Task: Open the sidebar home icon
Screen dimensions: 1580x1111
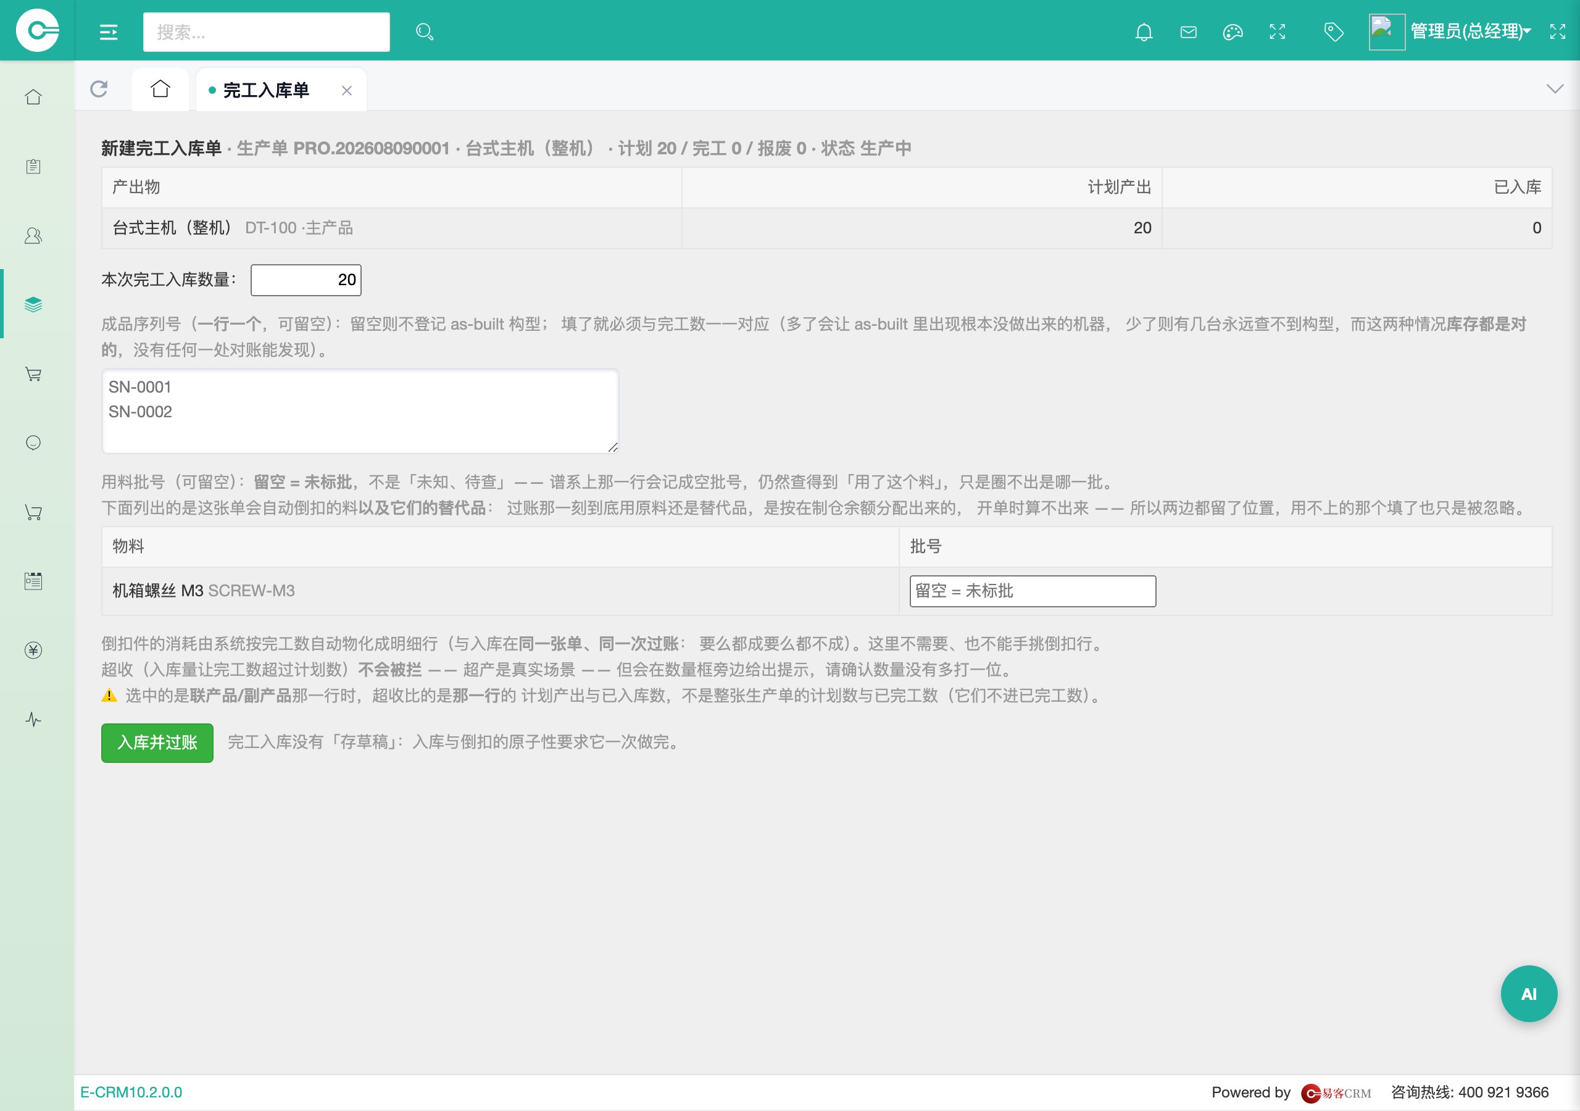Action: [x=33, y=97]
